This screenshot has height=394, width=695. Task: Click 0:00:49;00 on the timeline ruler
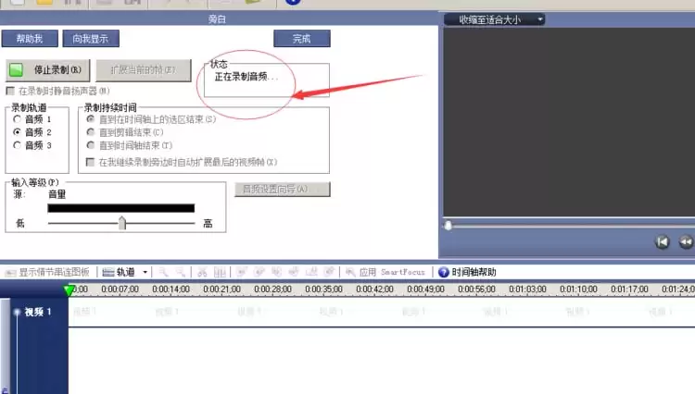click(425, 289)
